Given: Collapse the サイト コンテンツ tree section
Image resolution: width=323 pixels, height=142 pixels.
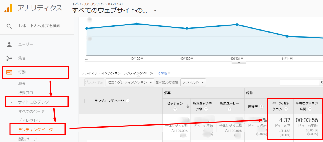Looking at the screenshot, I should tap(12, 102).
